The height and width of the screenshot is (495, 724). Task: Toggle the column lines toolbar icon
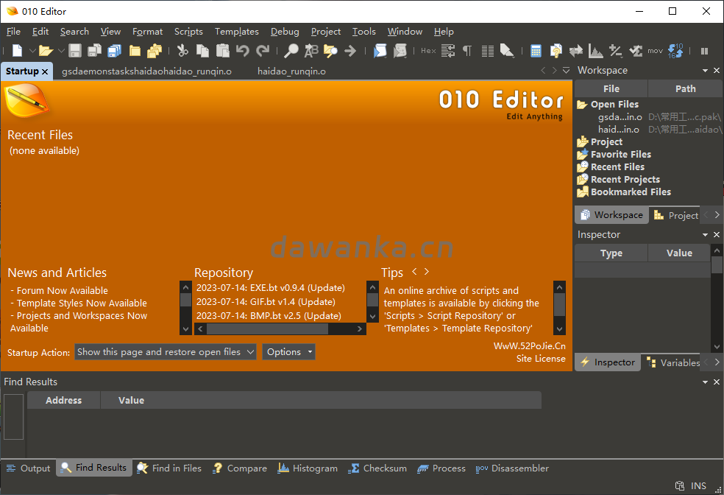(x=488, y=50)
